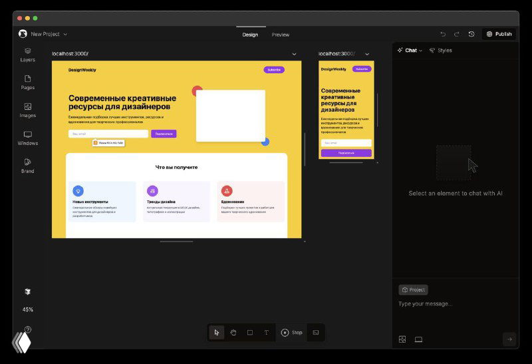Viewport: 532px width, 364px height.
Task: Select the white hero image placeholder
Action: 231,116
